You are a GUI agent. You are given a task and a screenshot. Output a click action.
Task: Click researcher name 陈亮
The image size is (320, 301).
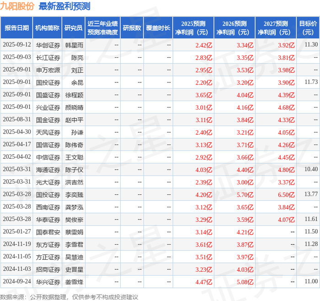coord(77,58)
